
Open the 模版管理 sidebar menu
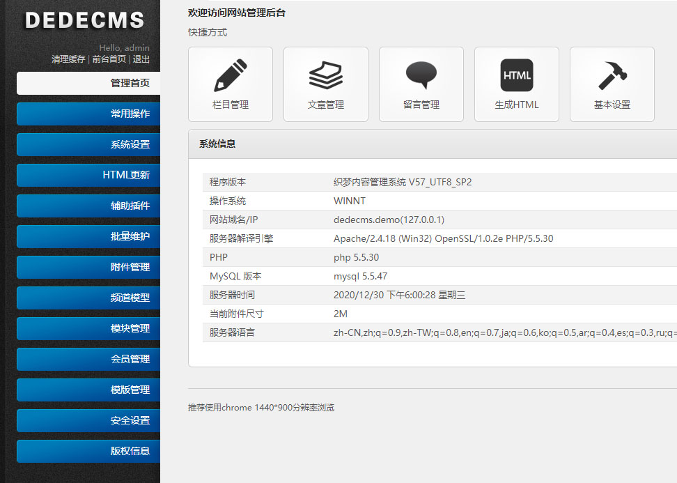88,390
